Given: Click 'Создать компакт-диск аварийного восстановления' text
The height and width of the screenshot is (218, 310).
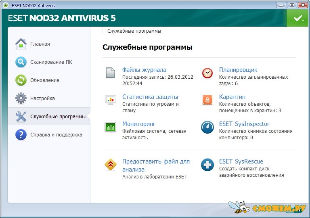Looking at the screenshot, I should [x=251, y=172].
